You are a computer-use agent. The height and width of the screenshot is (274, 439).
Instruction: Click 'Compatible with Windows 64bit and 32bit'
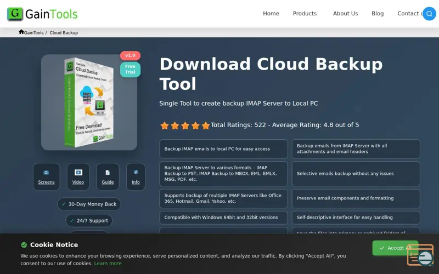(x=223, y=218)
